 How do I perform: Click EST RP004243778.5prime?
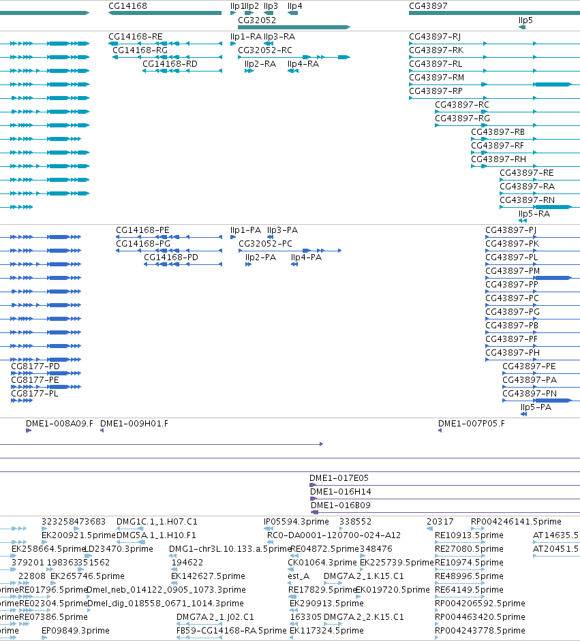click(436, 638)
